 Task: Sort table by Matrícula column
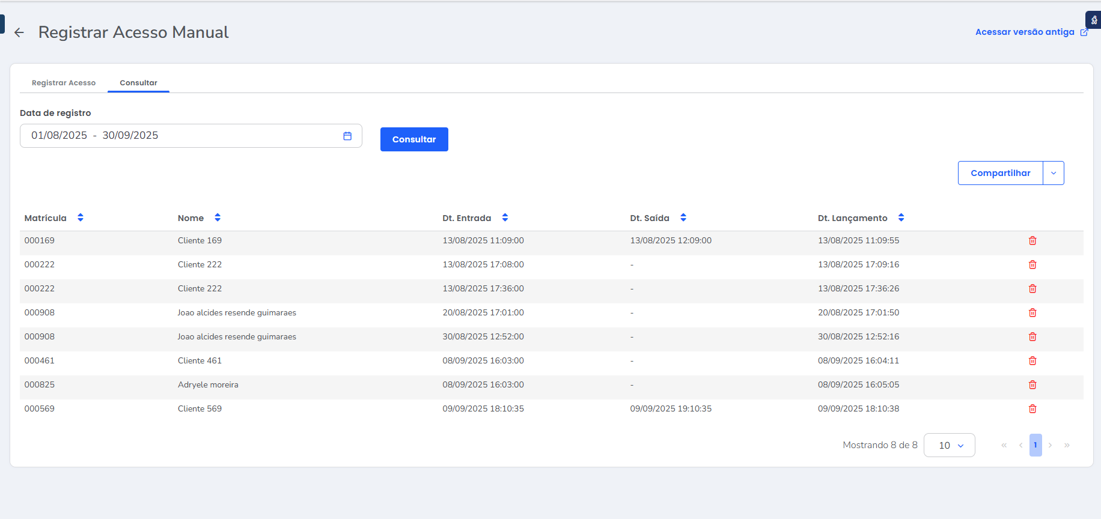[81, 218]
